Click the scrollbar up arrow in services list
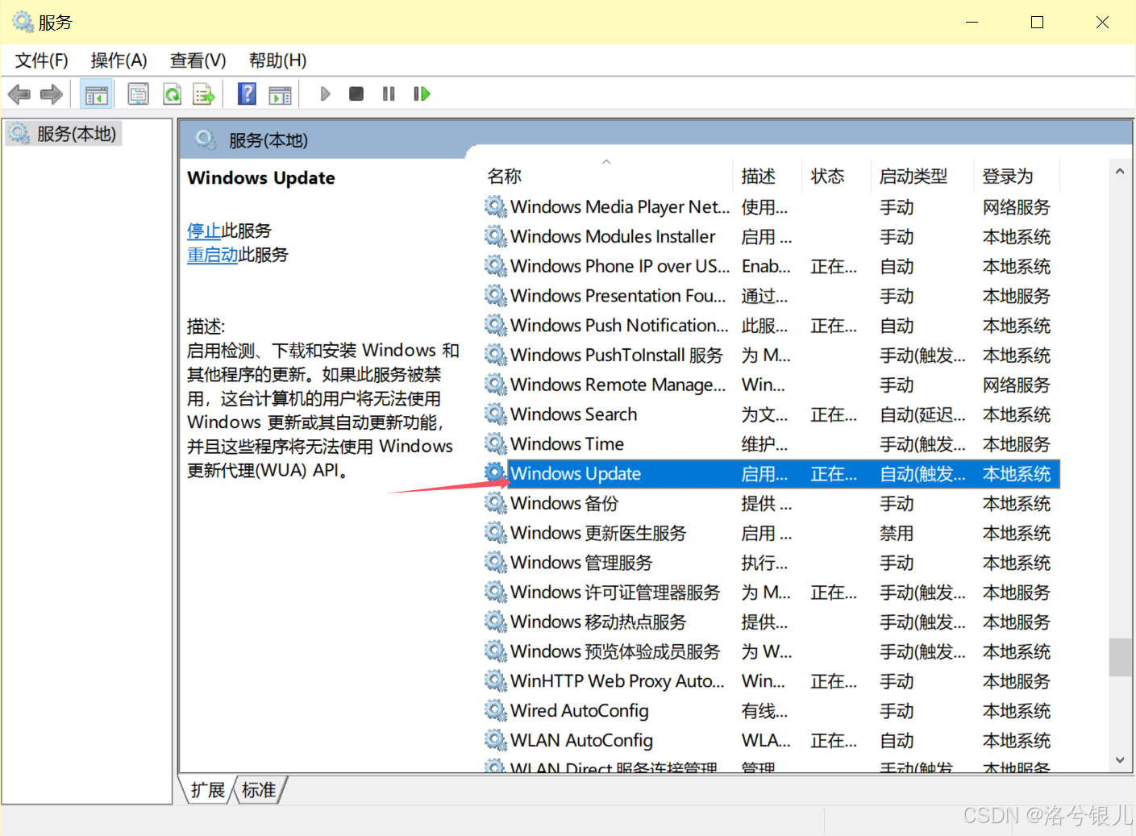This screenshot has height=836, width=1136. pos(1119,171)
